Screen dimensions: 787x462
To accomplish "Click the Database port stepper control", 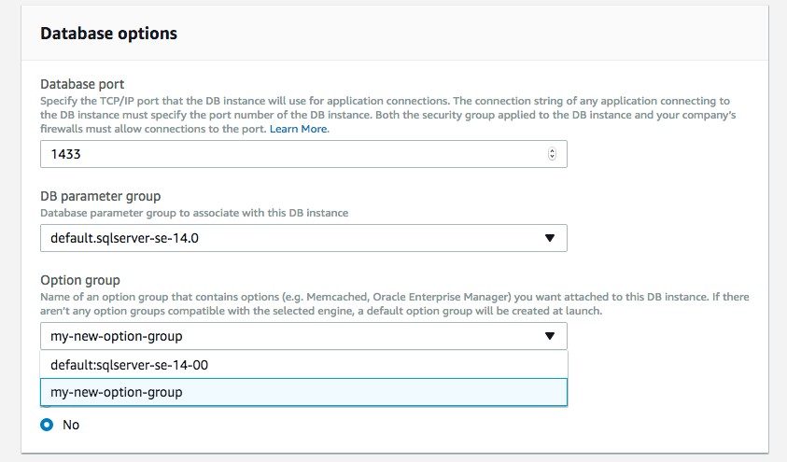I will coord(552,154).
